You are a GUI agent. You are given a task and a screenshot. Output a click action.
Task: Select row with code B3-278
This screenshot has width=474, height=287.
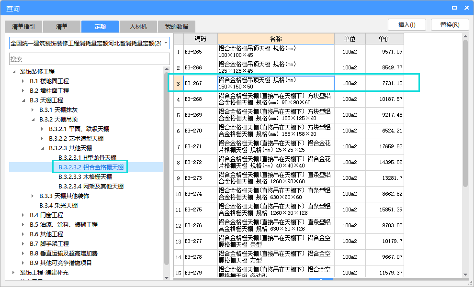(289, 257)
